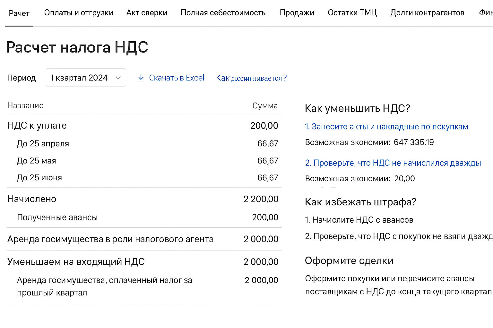The width and height of the screenshot is (493, 328).
Task: Click the download icon beside Скачать в Excel
Action: pyautogui.click(x=141, y=78)
